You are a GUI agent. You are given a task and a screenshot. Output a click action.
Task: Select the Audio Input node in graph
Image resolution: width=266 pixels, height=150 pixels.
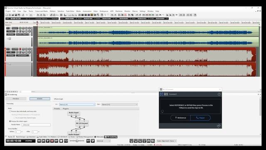click(74, 112)
